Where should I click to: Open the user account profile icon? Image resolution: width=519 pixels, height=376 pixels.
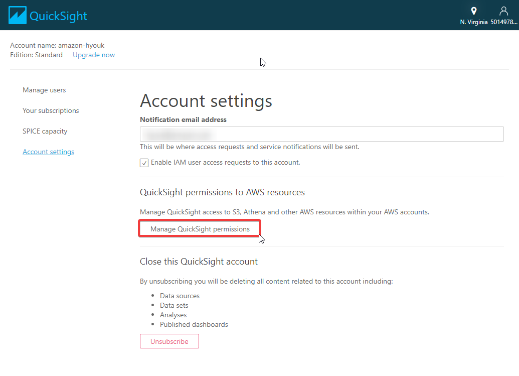tap(503, 11)
